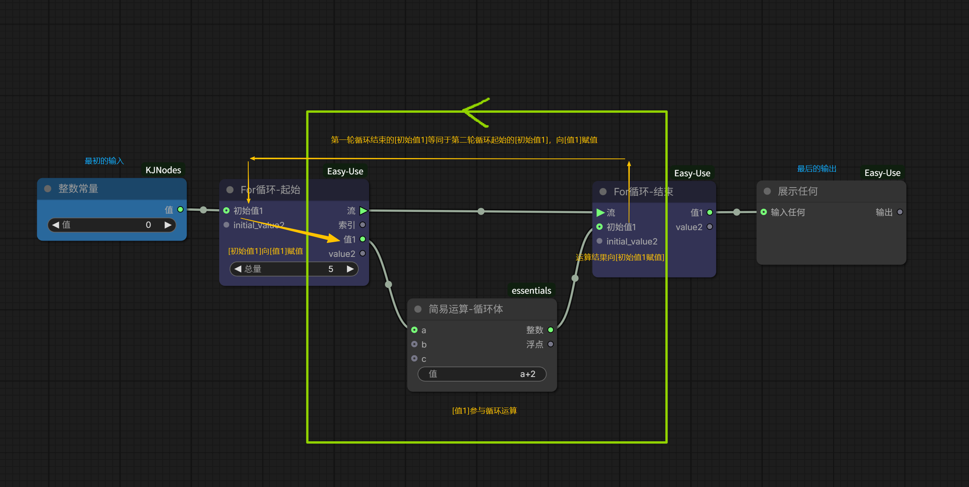Click the 总量 slider field showing 5
This screenshot has height=487, width=969.
tap(294, 269)
